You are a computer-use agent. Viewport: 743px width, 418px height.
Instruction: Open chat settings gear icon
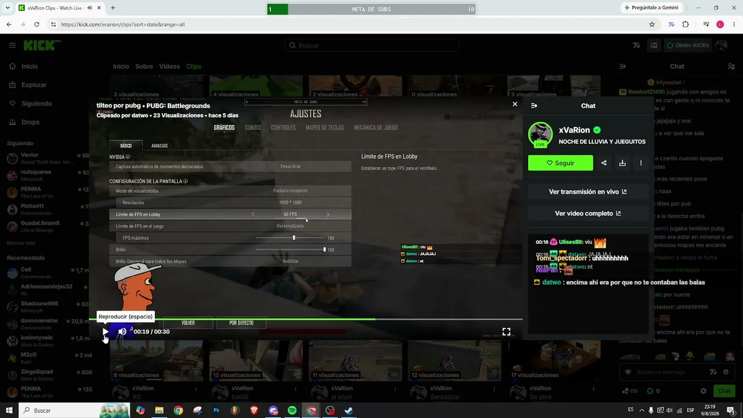click(704, 391)
